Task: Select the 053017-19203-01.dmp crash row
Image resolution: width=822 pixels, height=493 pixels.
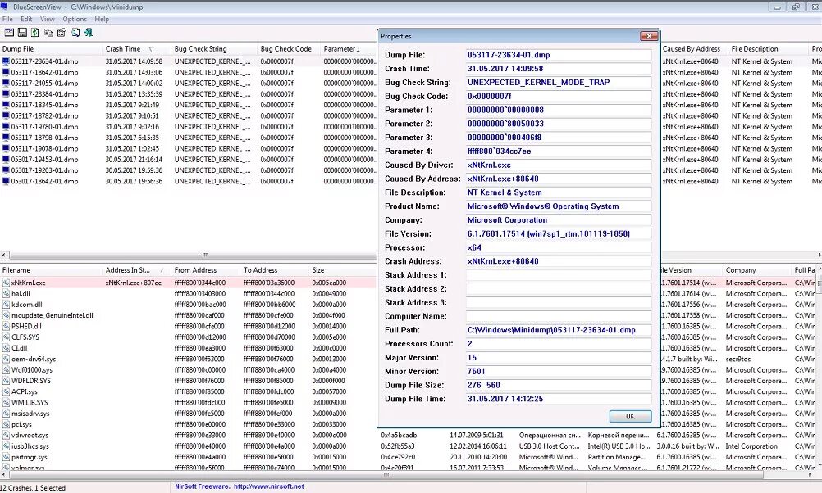Action: pos(411,170)
